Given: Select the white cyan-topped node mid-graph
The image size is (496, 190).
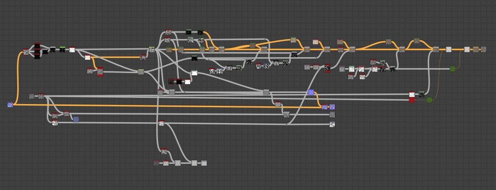Looking at the screenshot, I should click(x=194, y=73).
